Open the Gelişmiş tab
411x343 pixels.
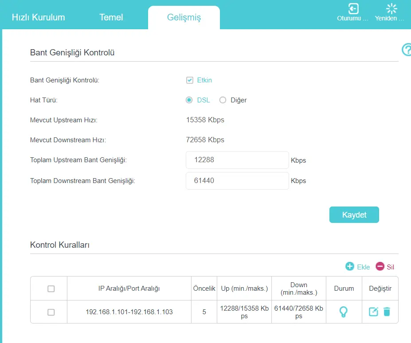point(184,18)
